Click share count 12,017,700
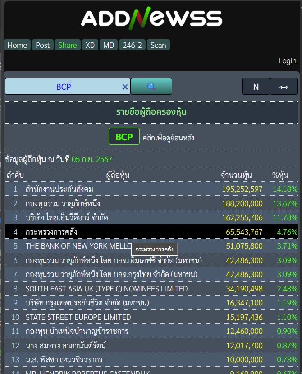This screenshot has height=374, width=302. coord(244,346)
